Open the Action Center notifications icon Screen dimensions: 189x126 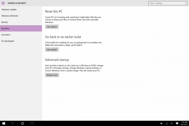(177, 123)
